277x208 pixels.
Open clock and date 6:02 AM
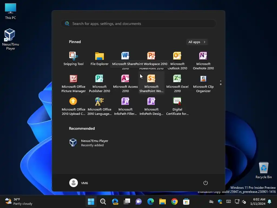(x=258, y=201)
